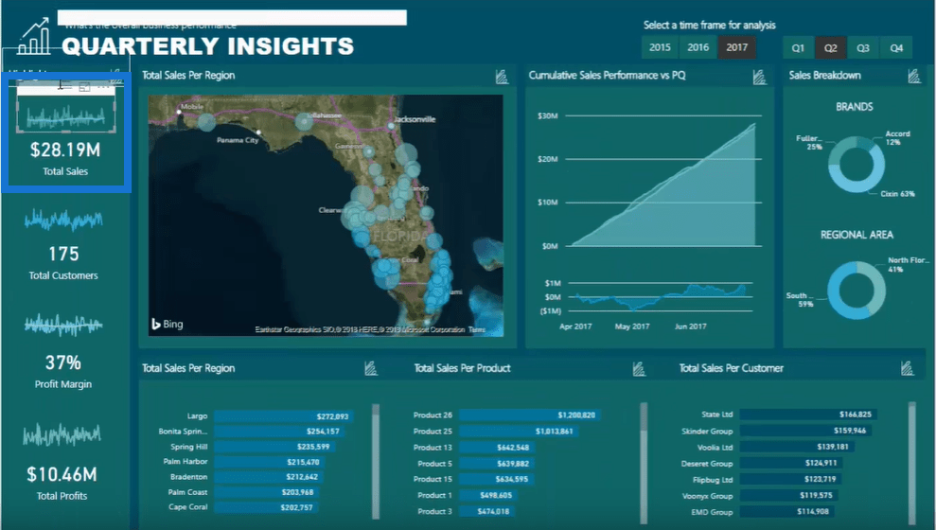
Task: Select the Voonyx Group bar worth $119,575
Action: click(788, 495)
